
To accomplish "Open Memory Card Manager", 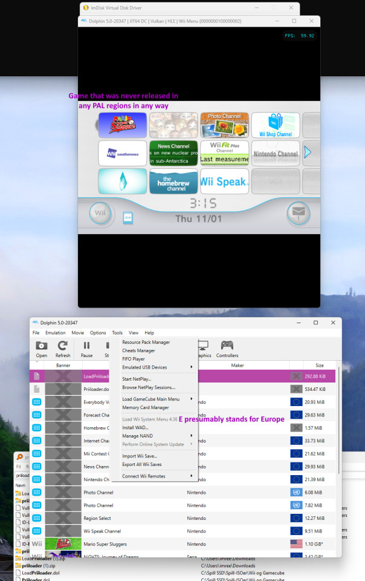I will pyautogui.click(x=154, y=407).
